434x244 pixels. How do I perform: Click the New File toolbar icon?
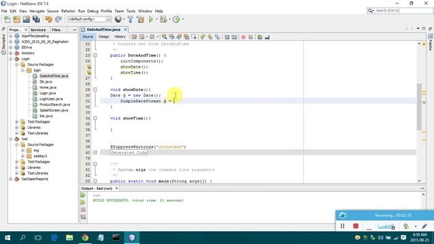[7, 20]
